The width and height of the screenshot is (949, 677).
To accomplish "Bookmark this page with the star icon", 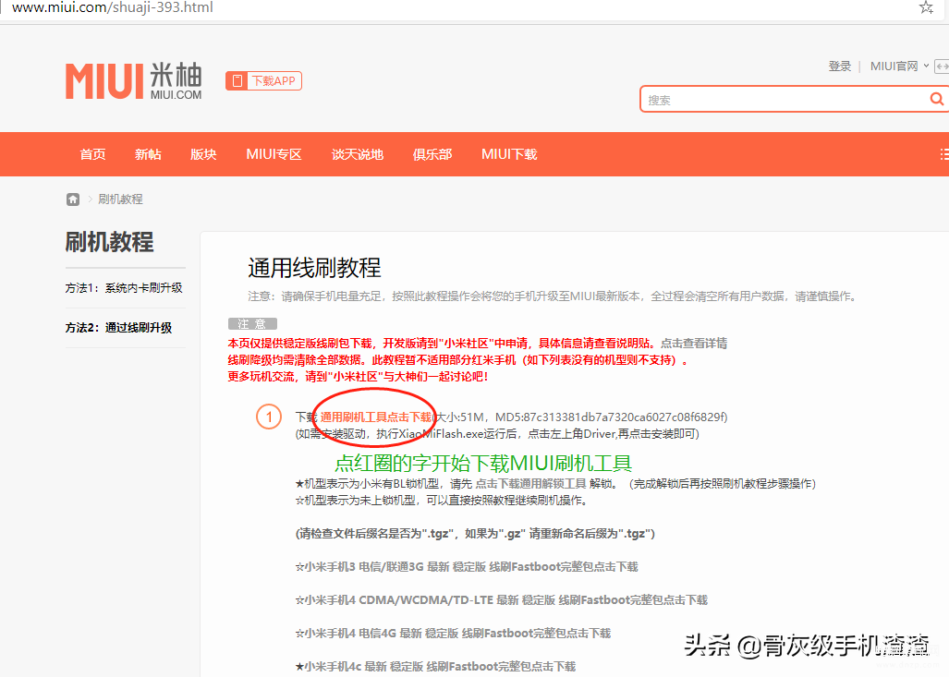I will click(x=925, y=7).
